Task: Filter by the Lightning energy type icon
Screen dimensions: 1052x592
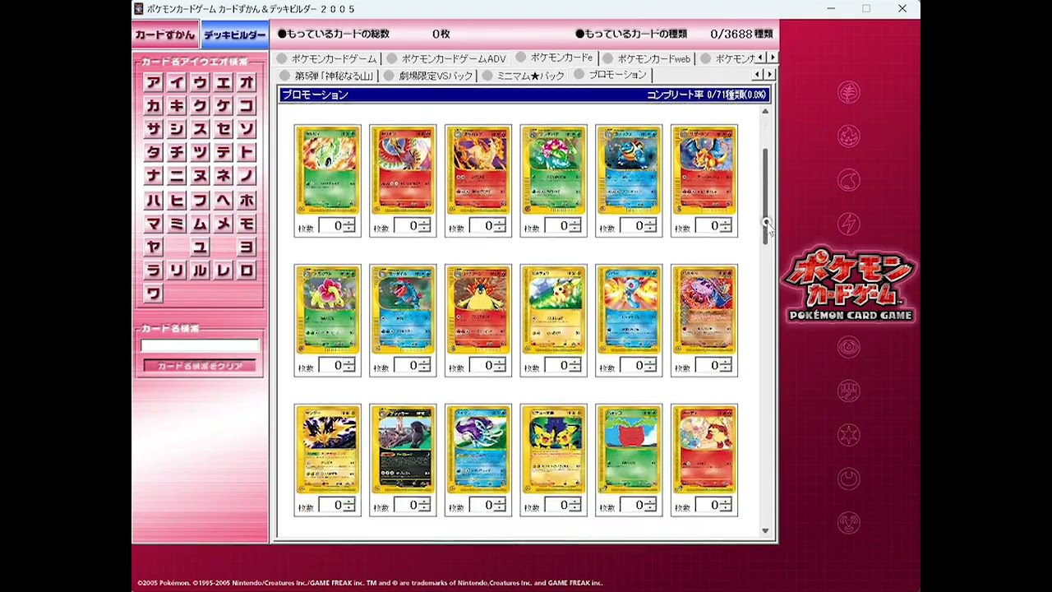Action: pyautogui.click(x=849, y=222)
